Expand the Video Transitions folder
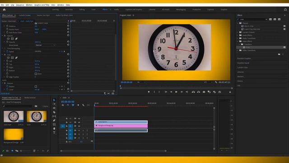 coord(238,50)
